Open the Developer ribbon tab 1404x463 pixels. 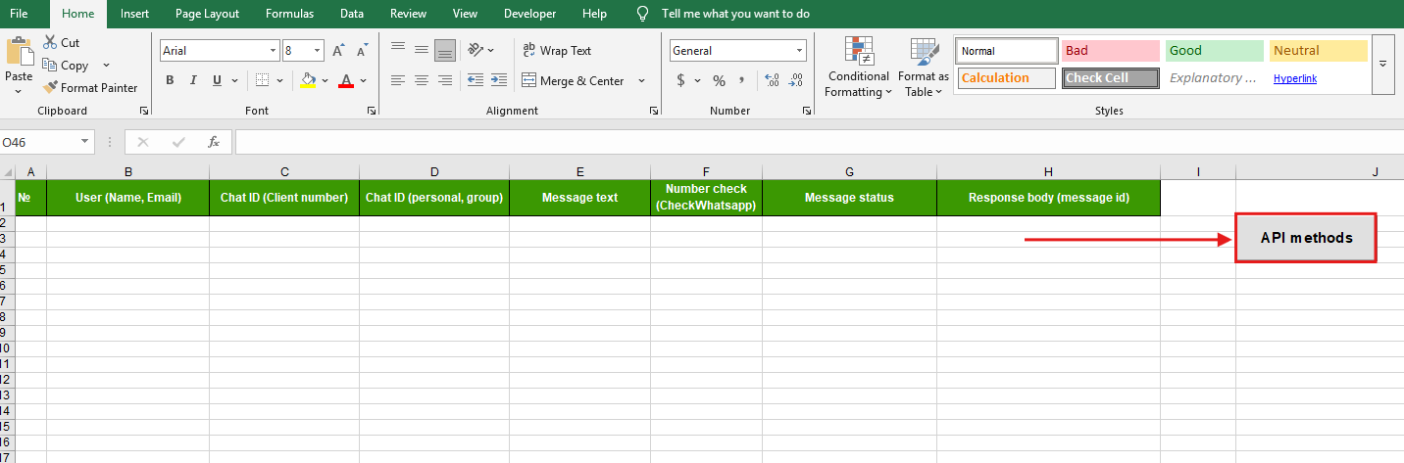point(529,14)
